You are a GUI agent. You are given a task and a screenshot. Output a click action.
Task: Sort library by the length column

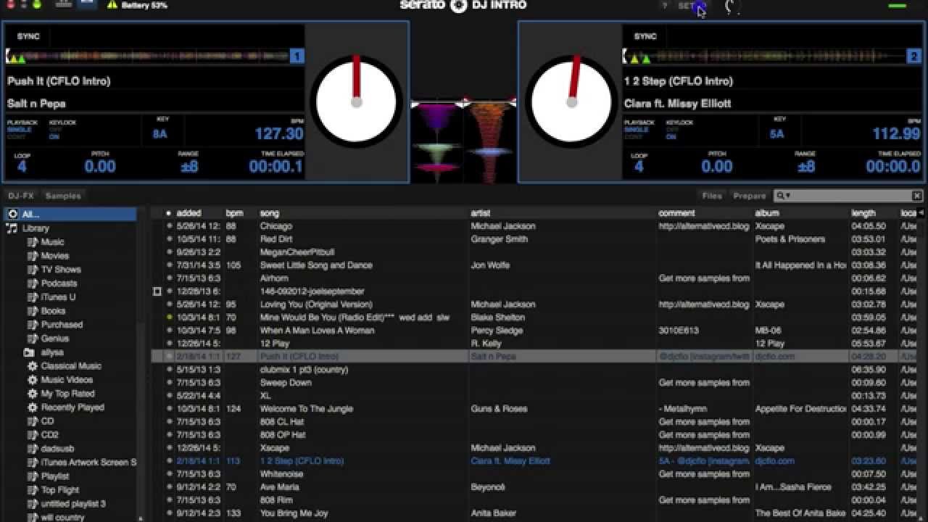tap(863, 213)
